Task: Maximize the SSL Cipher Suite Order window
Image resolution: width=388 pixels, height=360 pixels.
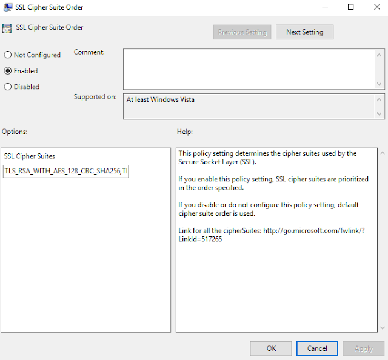Action: [350, 7]
